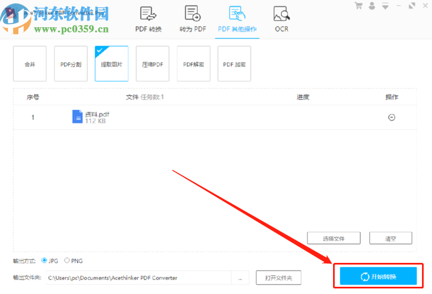432x294 pixels.
Task: Choose the PDF 加密 encrypt tool
Action: (234, 63)
